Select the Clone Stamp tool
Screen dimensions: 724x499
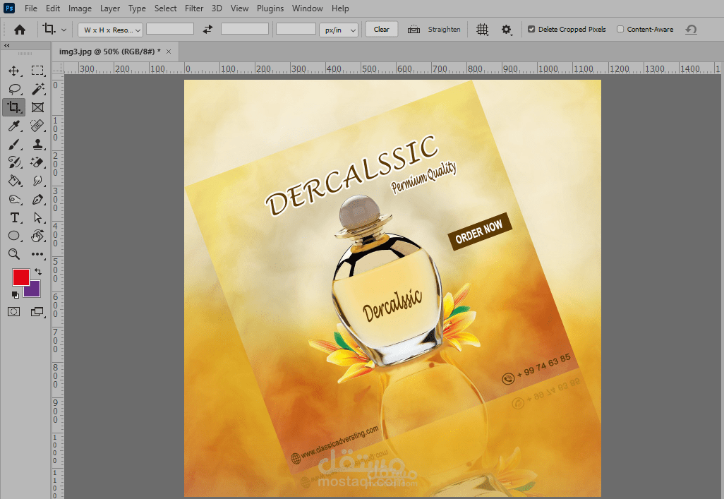pyautogui.click(x=37, y=144)
